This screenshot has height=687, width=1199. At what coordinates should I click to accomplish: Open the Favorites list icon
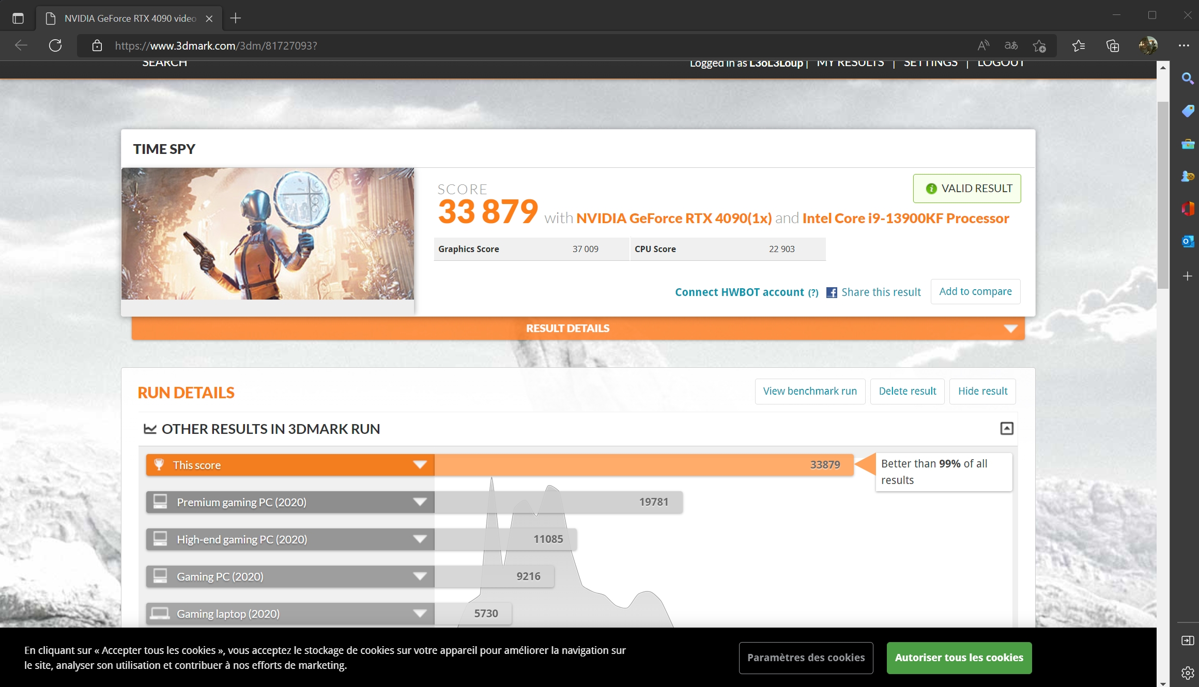1078,46
